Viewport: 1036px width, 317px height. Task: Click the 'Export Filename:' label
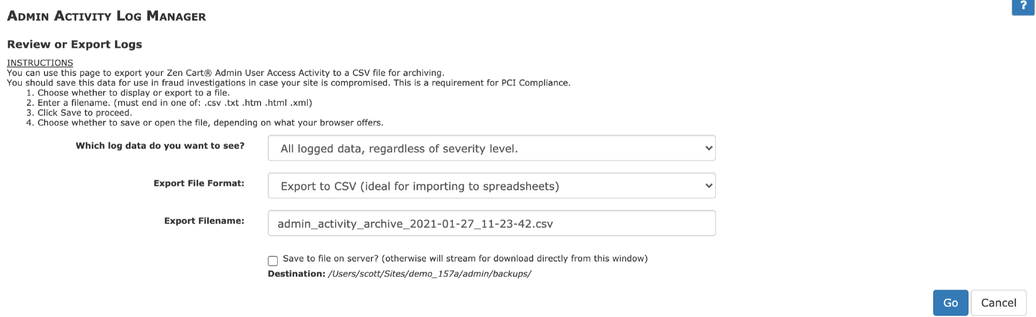point(204,221)
